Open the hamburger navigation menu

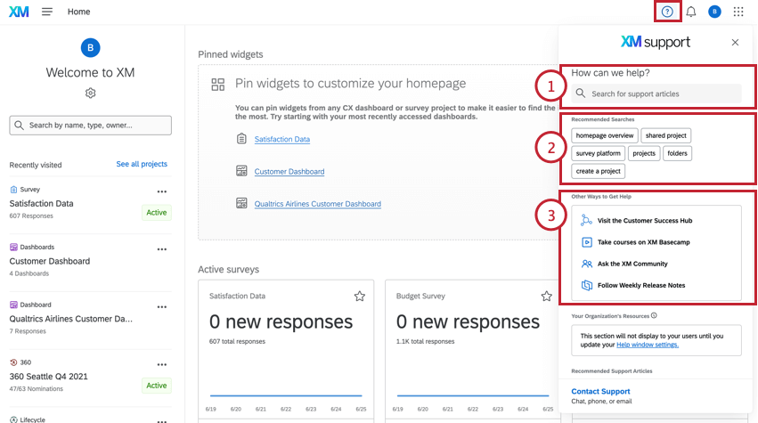tap(47, 12)
